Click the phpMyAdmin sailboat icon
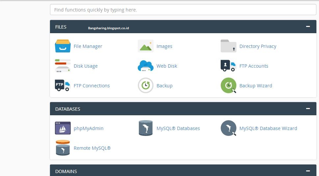 click(x=63, y=128)
